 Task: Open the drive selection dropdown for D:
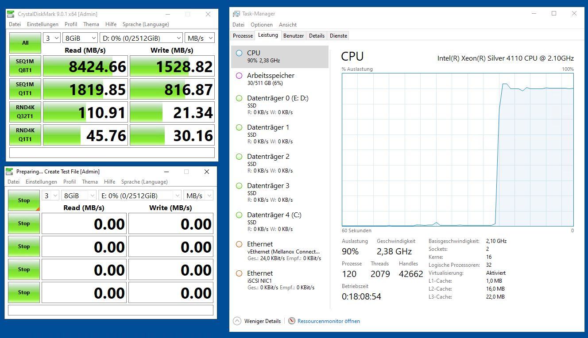(141, 38)
